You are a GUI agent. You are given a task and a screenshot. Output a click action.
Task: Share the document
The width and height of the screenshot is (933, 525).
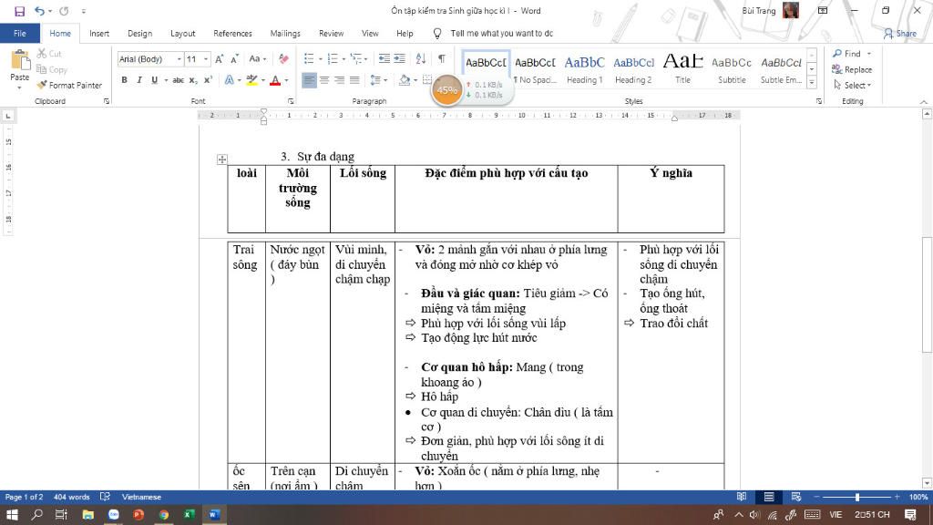pos(900,34)
